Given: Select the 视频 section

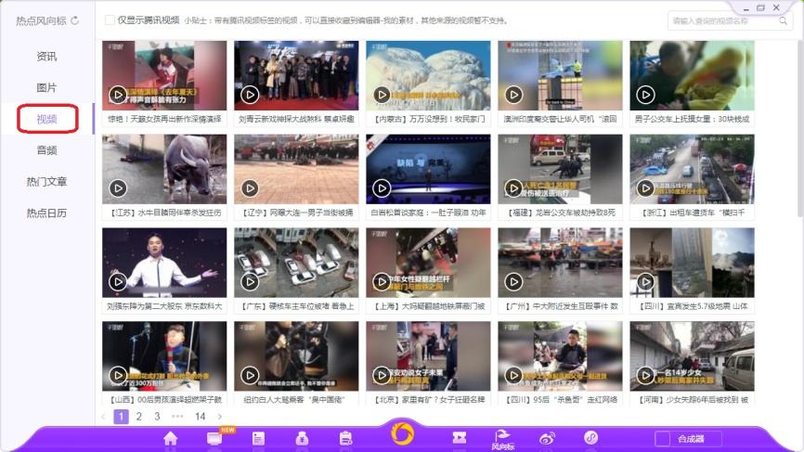Looking at the screenshot, I should pos(46,119).
